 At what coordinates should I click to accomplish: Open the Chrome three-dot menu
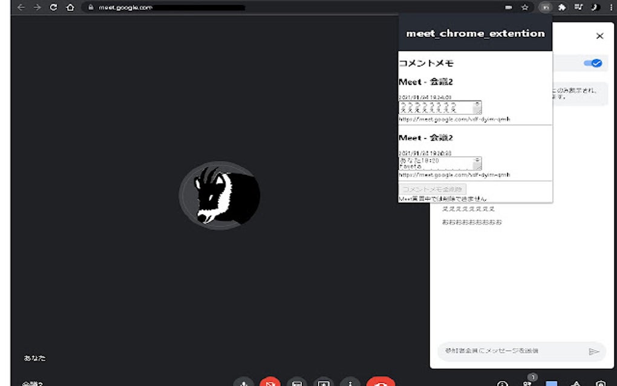[x=611, y=7]
